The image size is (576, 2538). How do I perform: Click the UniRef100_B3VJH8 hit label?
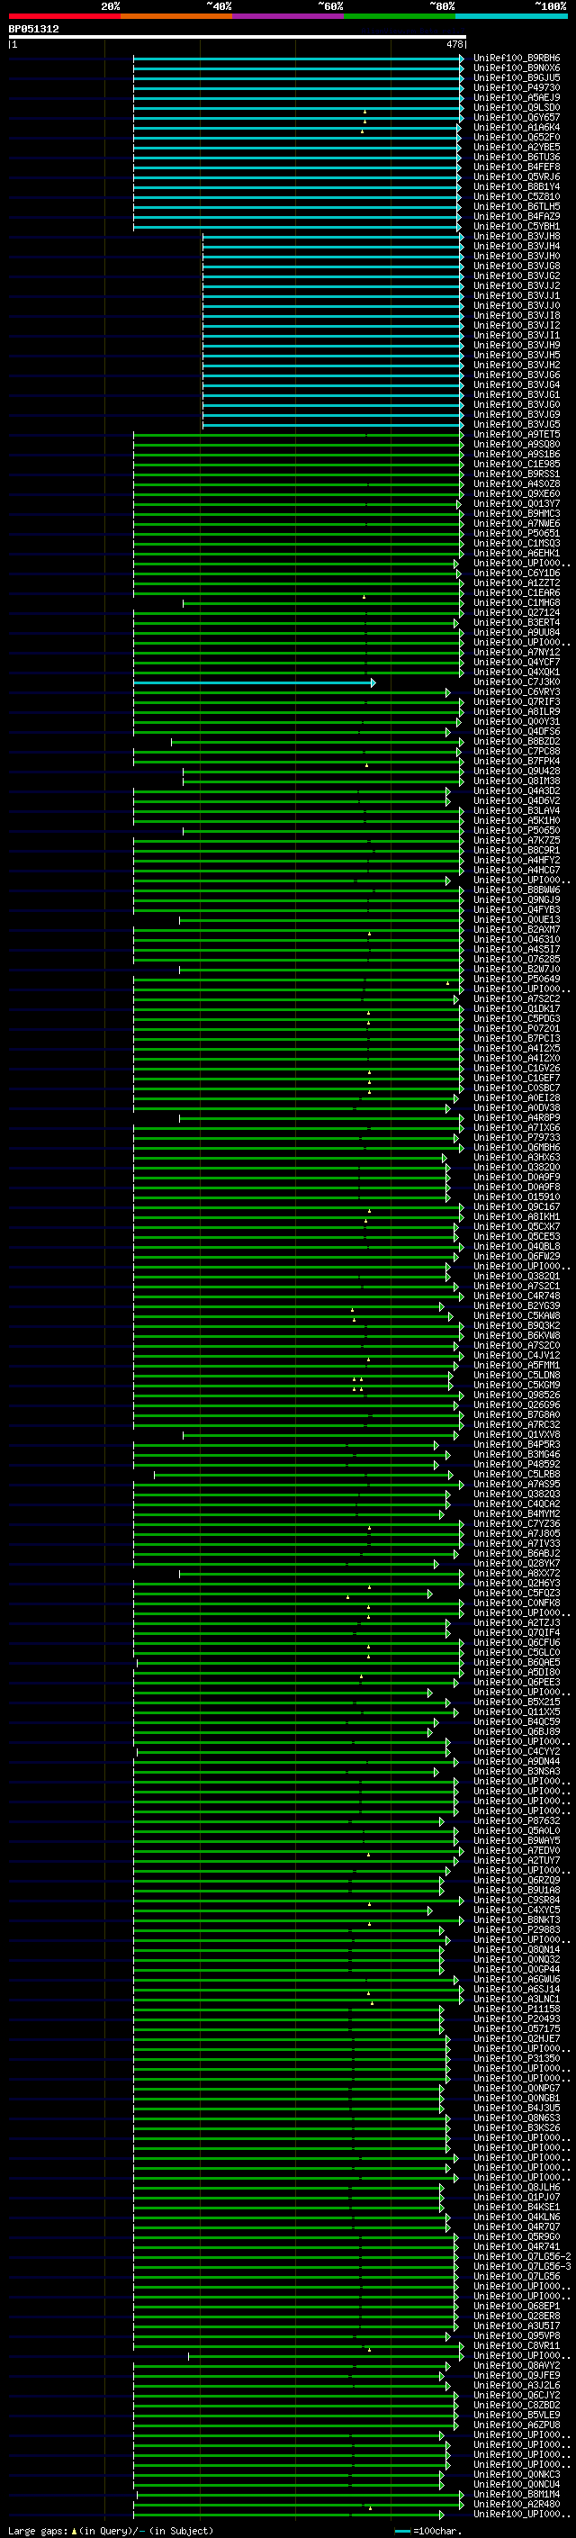point(517,237)
